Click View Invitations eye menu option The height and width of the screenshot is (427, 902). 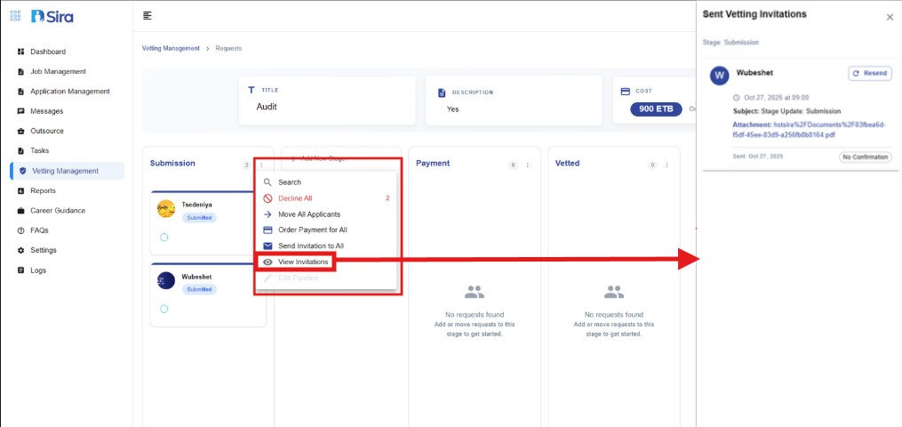[303, 262]
